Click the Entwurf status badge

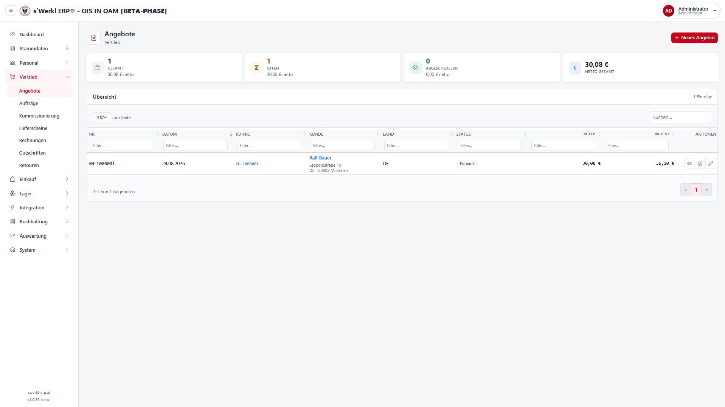point(467,164)
